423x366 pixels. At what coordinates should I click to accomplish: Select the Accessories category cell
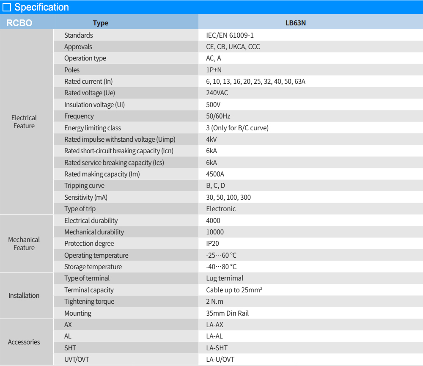[x=24, y=342]
